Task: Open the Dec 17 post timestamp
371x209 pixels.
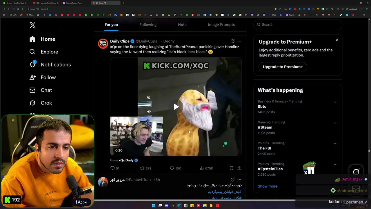Action: tap(169, 41)
